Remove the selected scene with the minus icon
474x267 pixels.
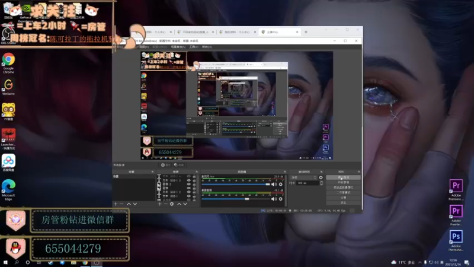(x=121, y=204)
